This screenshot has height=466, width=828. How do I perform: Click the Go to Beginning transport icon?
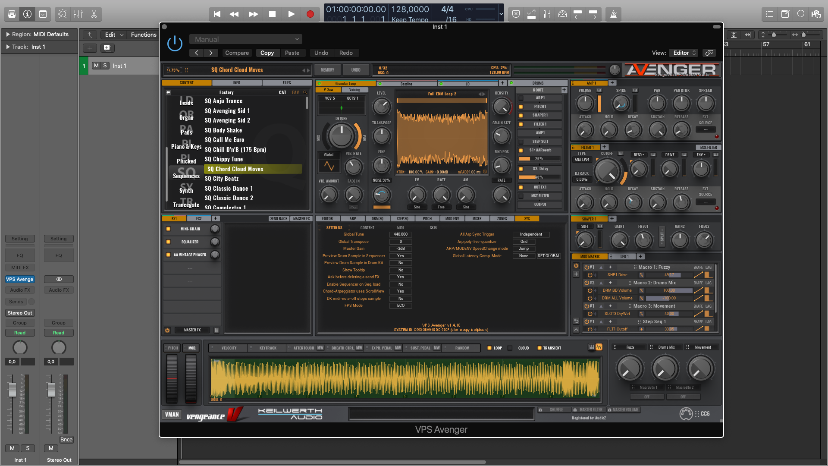(217, 14)
